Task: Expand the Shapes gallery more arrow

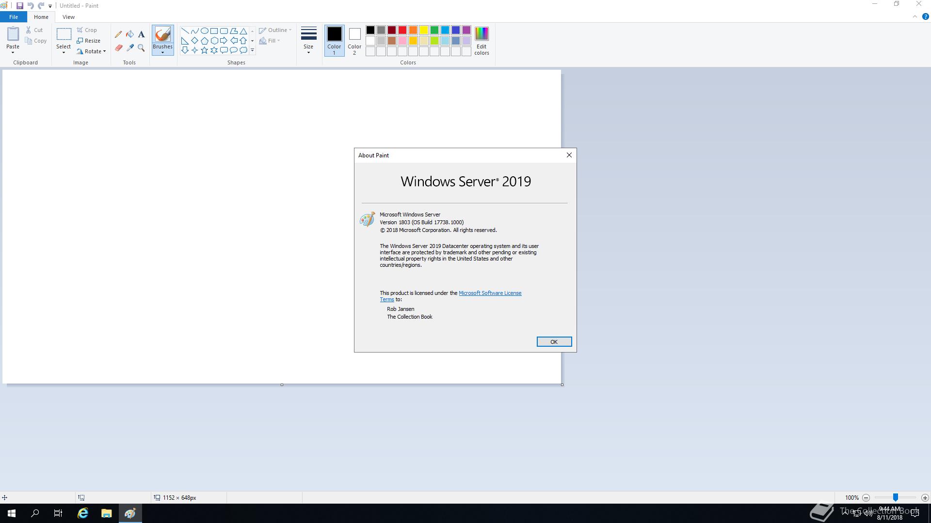Action: click(x=252, y=50)
